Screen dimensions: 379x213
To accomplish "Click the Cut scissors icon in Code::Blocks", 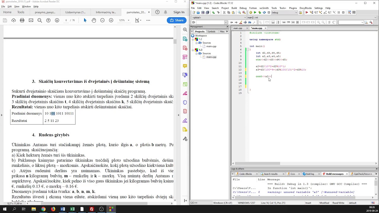I will click(224, 12).
